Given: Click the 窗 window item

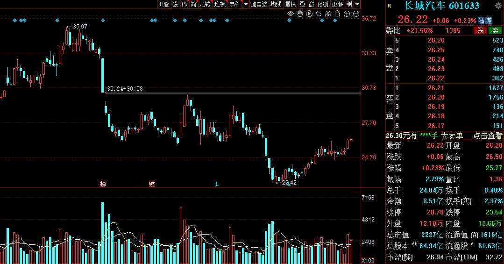Looking at the screenshot, I should pyautogui.click(x=311, y=4).
